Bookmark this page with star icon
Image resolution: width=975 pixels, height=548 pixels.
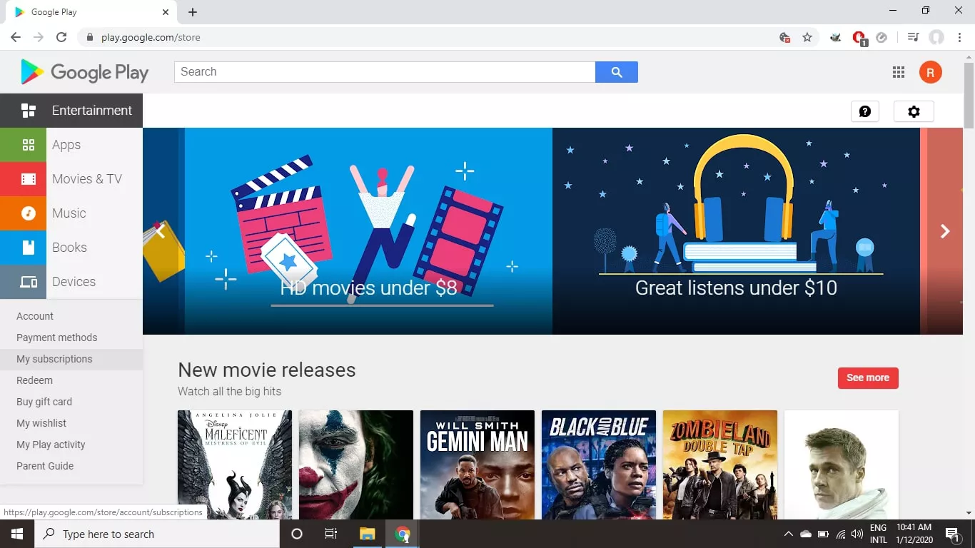tap(807, 37)
